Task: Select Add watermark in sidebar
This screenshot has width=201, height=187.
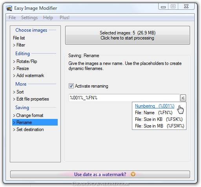Action: (28, 76)
